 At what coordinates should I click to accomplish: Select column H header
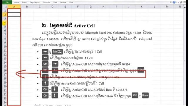(x=103, y=6)
